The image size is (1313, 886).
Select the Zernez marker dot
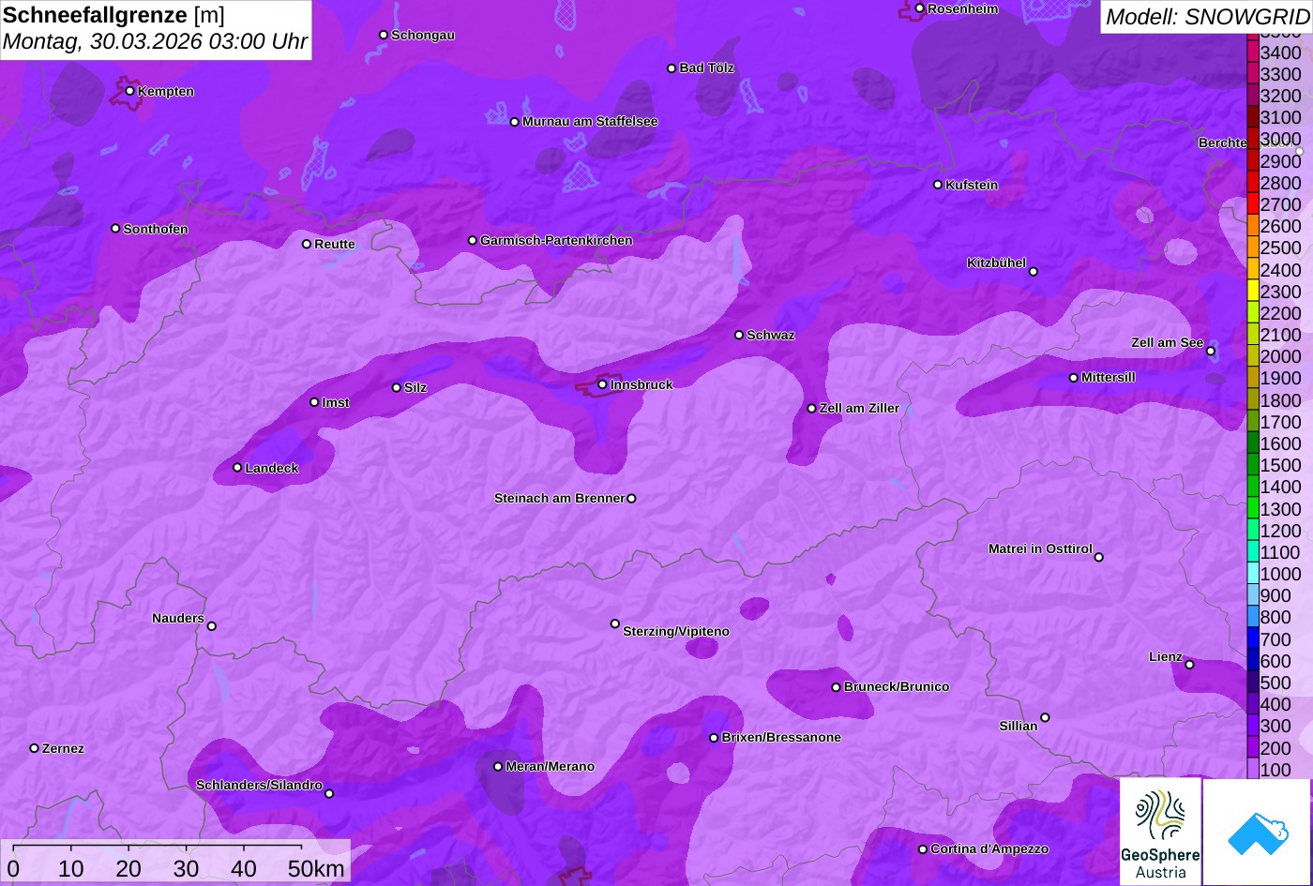coord(34,748)
